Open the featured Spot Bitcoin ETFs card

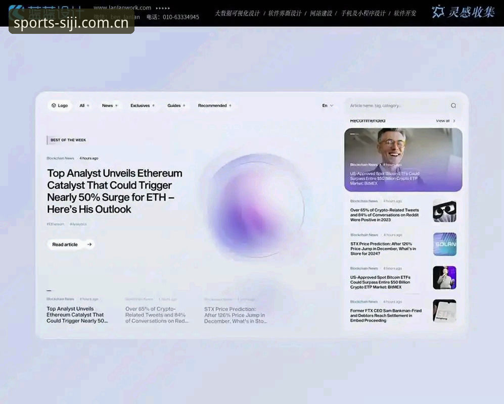[403, 160]
